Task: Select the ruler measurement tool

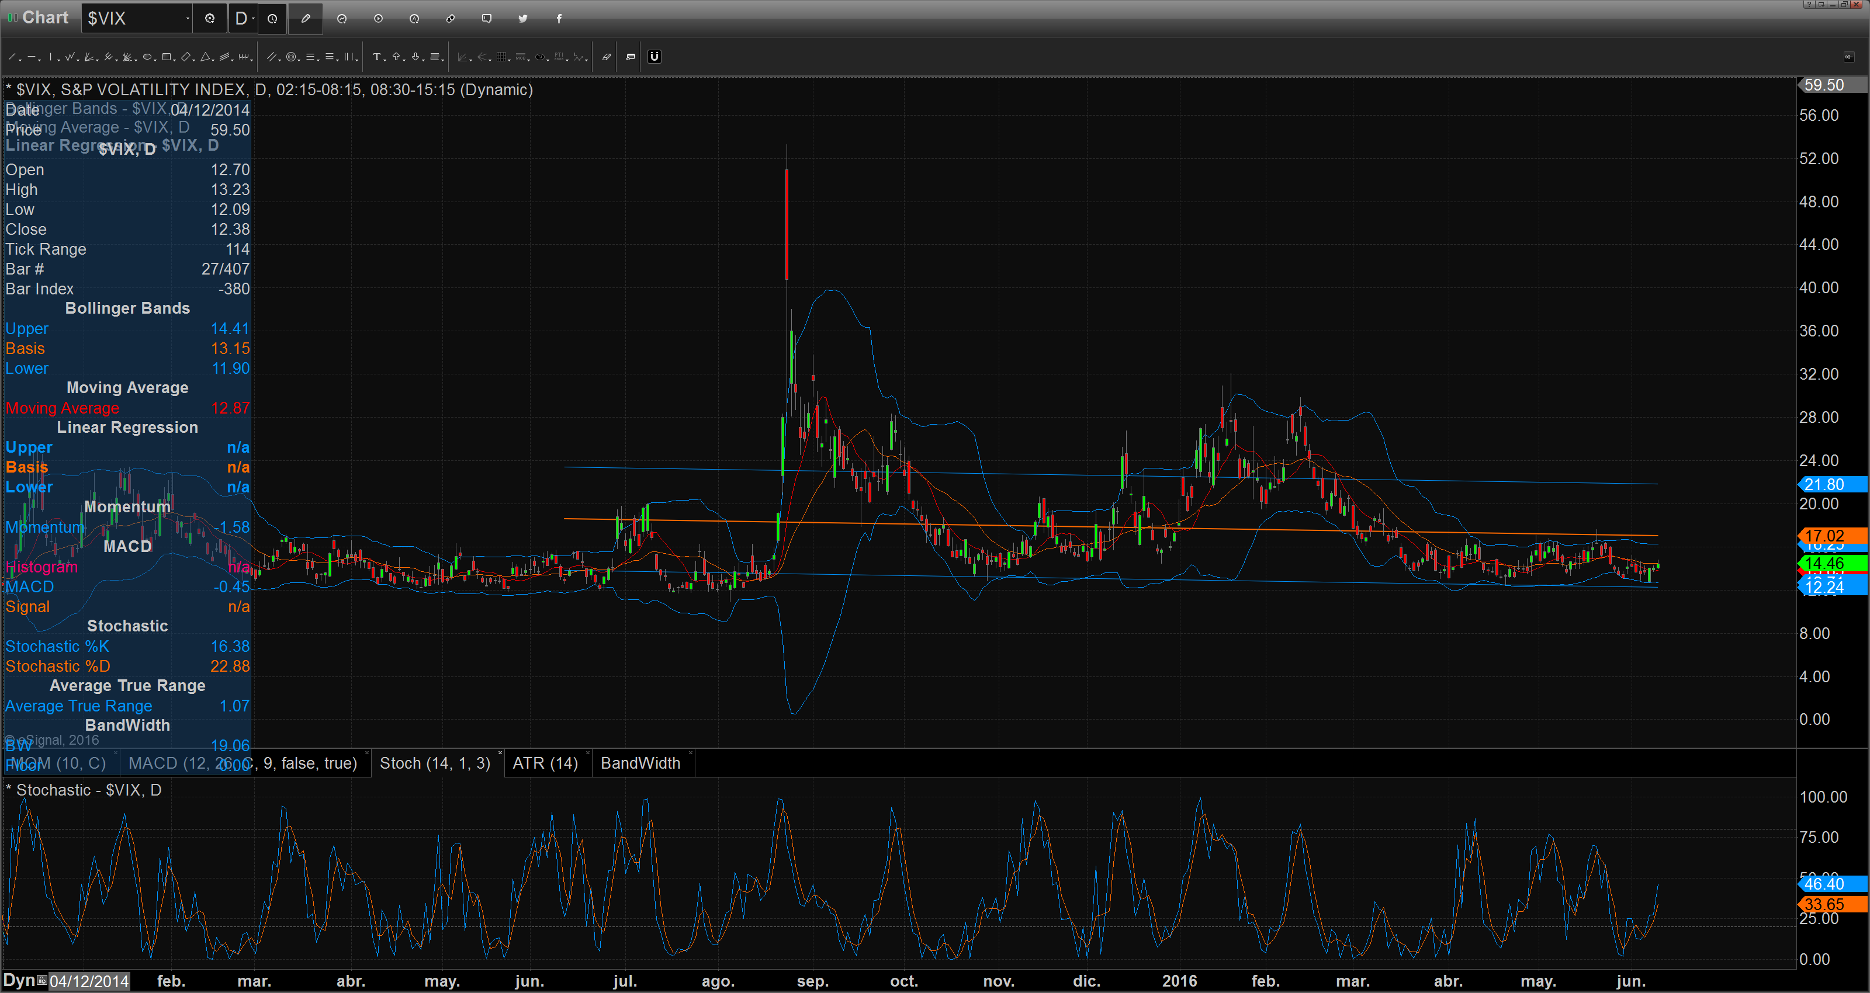Action: pyautogui.click(x=244, y=57)
